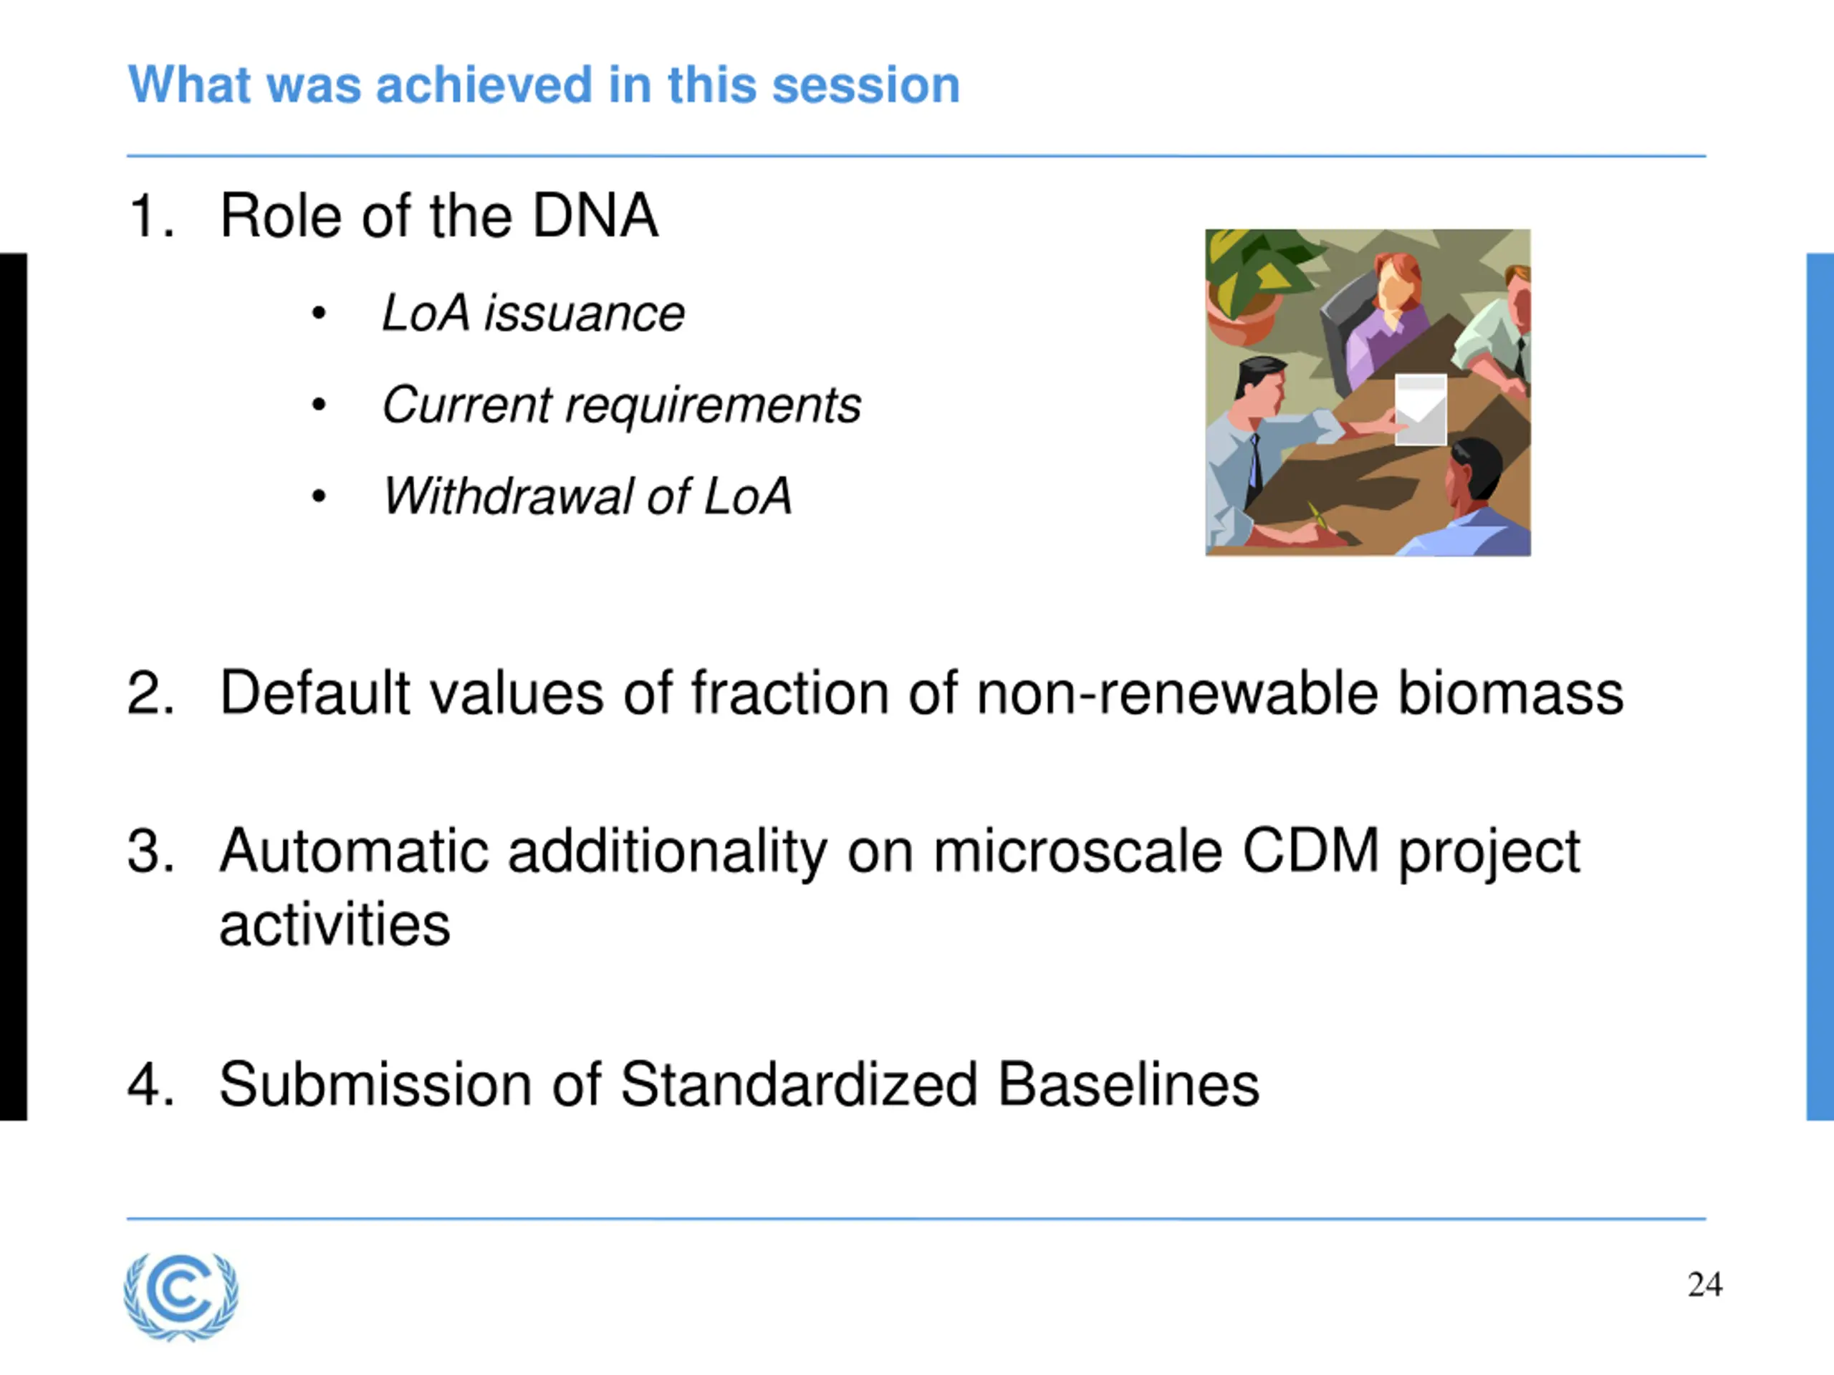Click the blue vertical bar on right edge

tap(1820, 687)
